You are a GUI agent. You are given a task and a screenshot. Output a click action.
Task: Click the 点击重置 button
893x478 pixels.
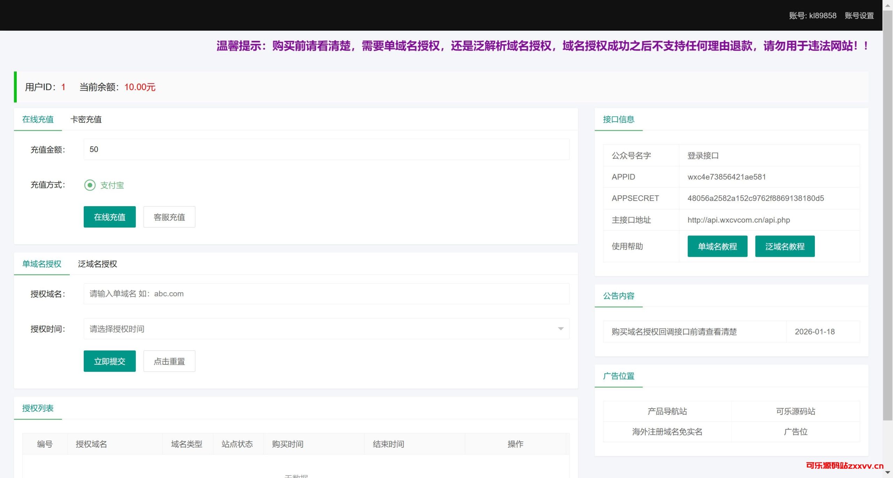coord(169,361)
